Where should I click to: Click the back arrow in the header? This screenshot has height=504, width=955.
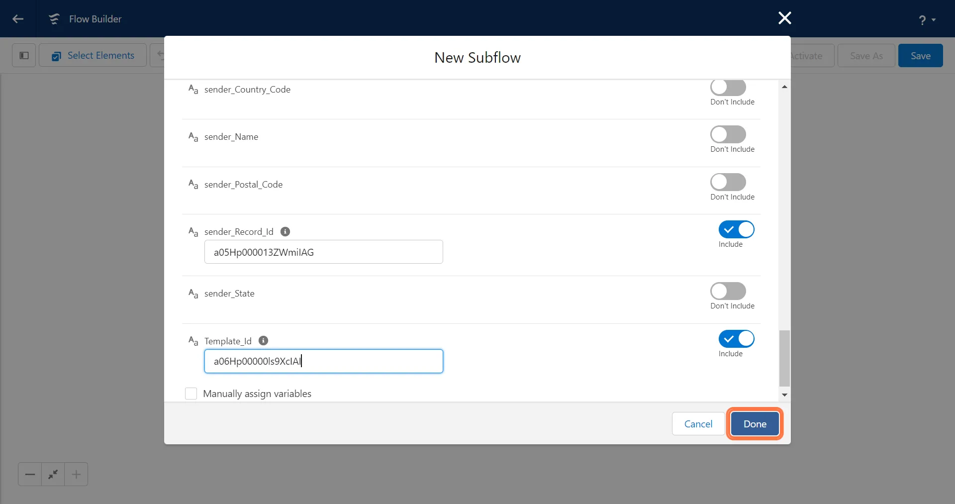[x=18, y=19]
